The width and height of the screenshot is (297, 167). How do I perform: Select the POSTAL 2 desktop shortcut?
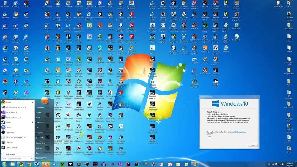(89, 94)
